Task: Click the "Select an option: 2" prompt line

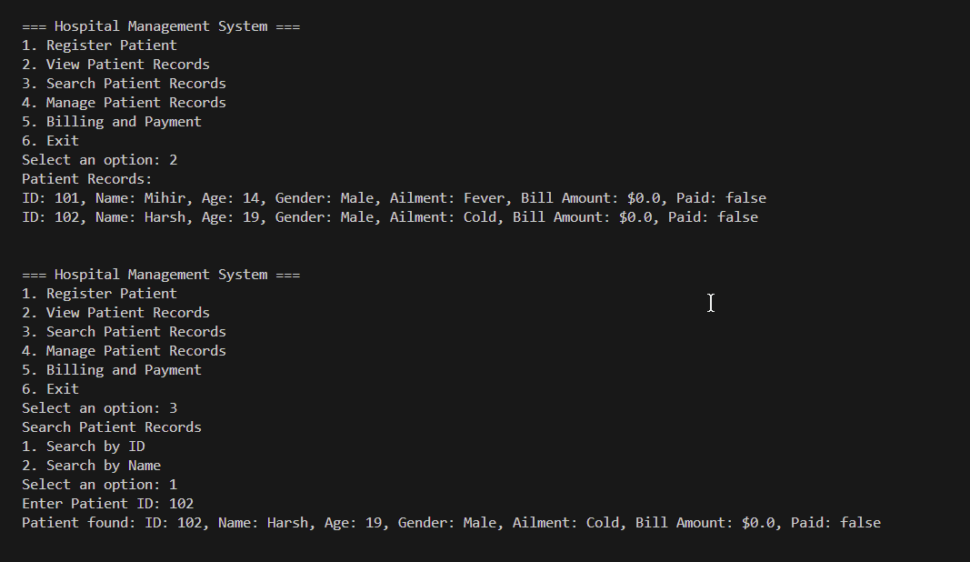Action: click(x=100, y=160)
